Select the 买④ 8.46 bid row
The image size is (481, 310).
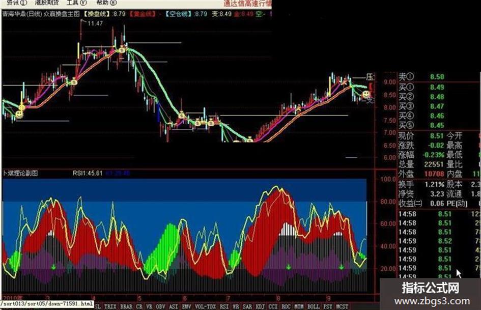coord(421,116)
